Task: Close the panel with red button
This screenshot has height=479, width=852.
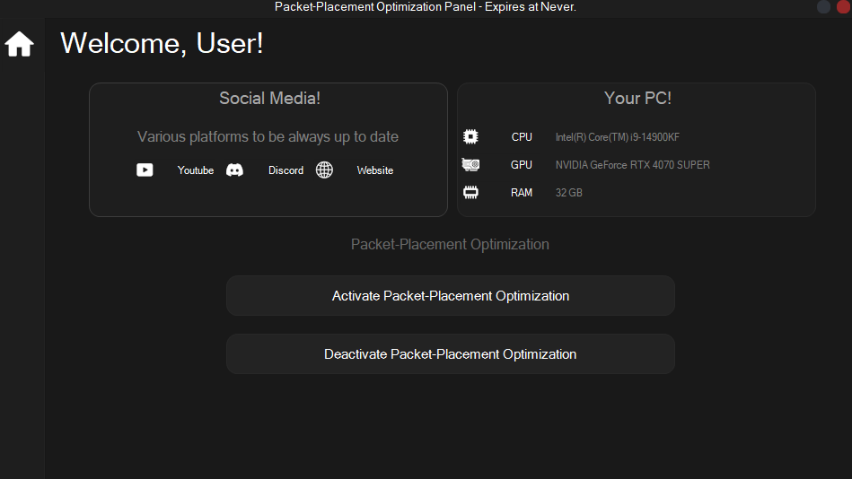Action: pos(843,6)
